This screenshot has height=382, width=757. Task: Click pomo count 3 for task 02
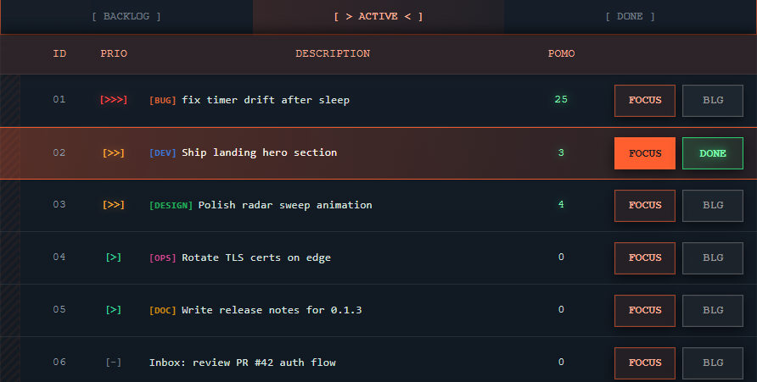561,152
